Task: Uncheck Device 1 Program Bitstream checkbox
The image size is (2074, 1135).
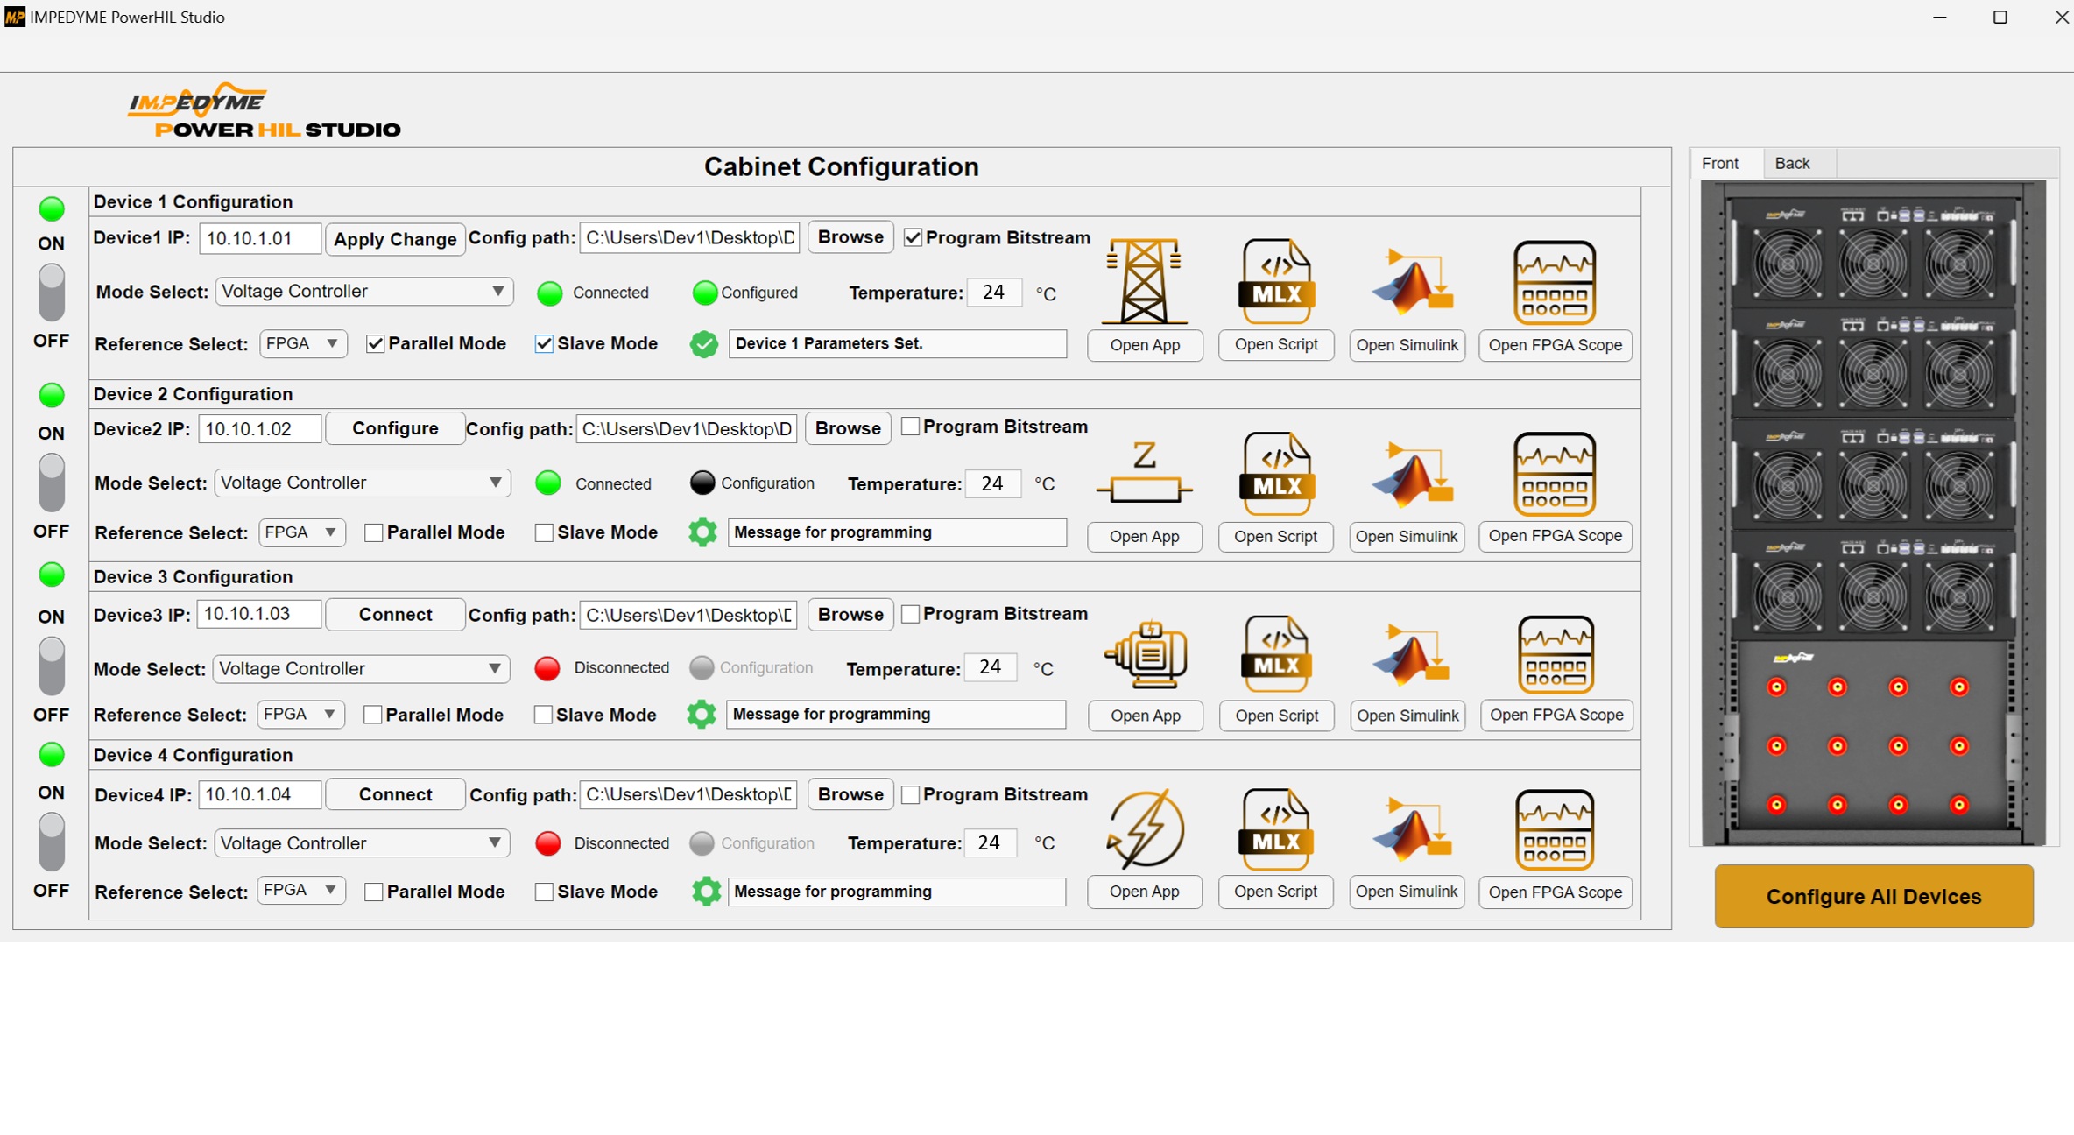Action: click(913, 238)
